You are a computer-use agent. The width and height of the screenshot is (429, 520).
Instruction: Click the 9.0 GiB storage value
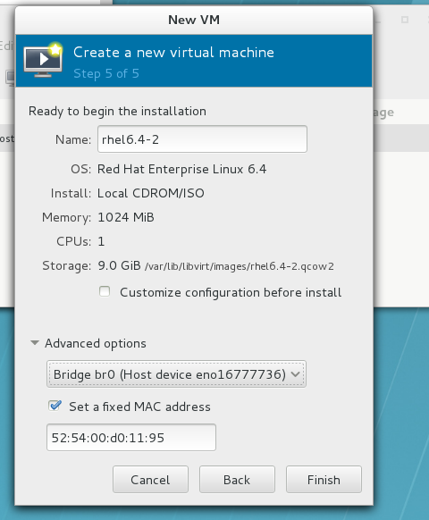click(119, 265)
